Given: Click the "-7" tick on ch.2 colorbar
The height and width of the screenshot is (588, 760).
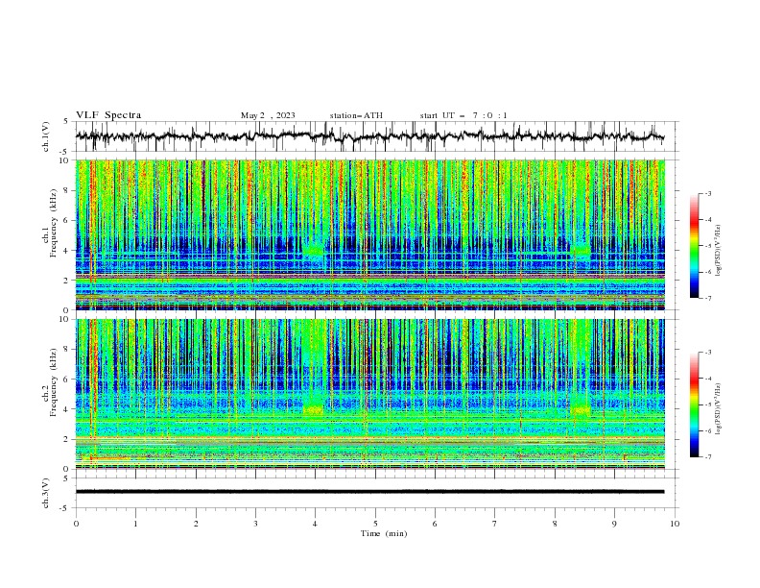Looking at the screenshot, I should (x=708, y=457).
